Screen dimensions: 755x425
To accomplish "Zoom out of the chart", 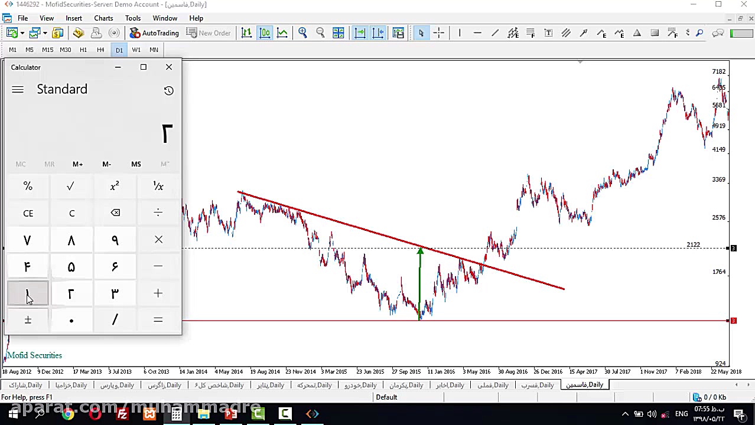I will point(320,33).
